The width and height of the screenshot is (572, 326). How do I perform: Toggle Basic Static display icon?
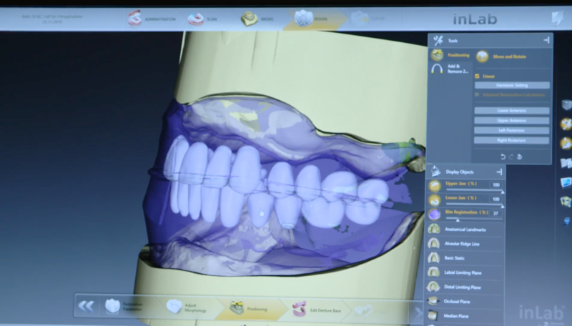click(434, 258)
